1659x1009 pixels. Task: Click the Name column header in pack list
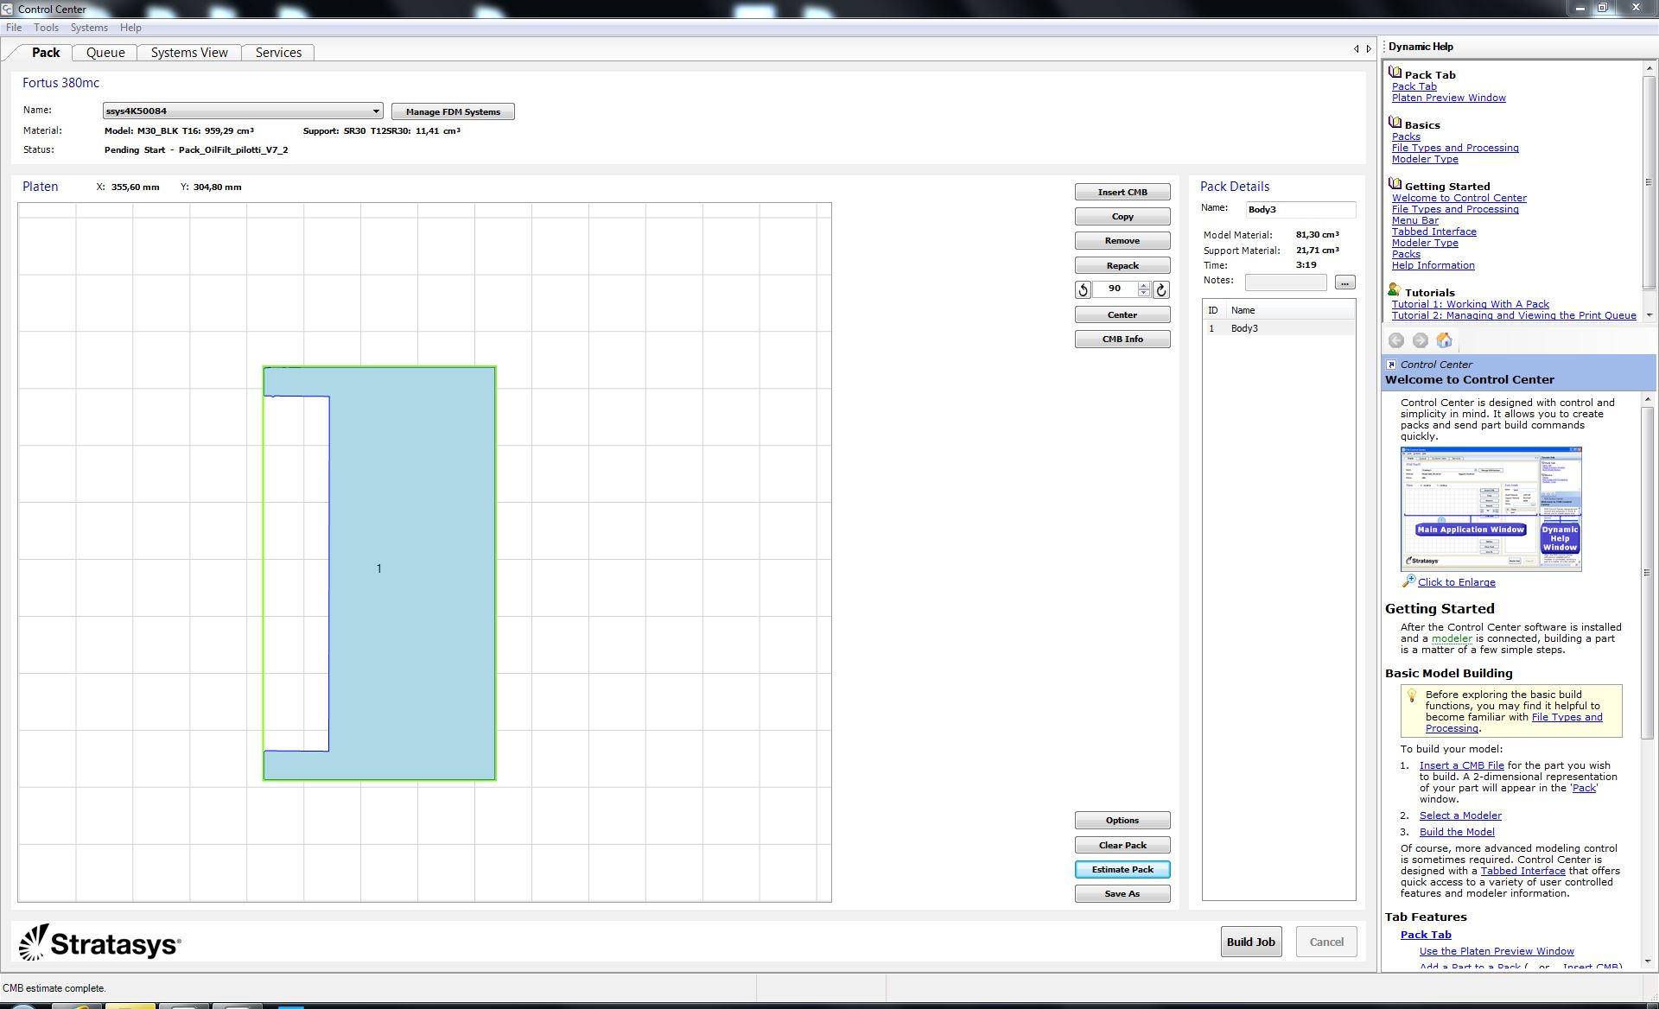pos(1290,310)
